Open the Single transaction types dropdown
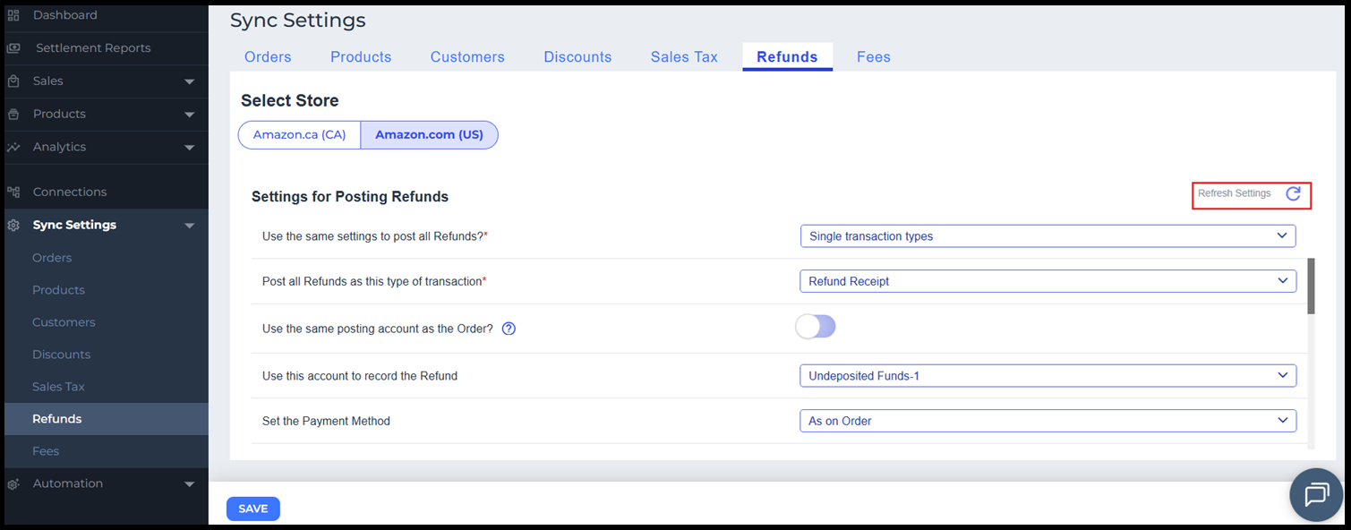This screenshot has width=1351, height=530. [1047, 236]
